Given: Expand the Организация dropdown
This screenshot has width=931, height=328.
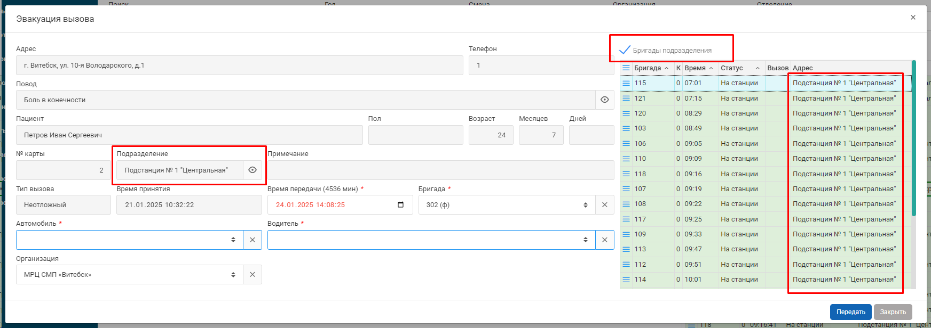Looking at the screenshot, I should 233,275.
